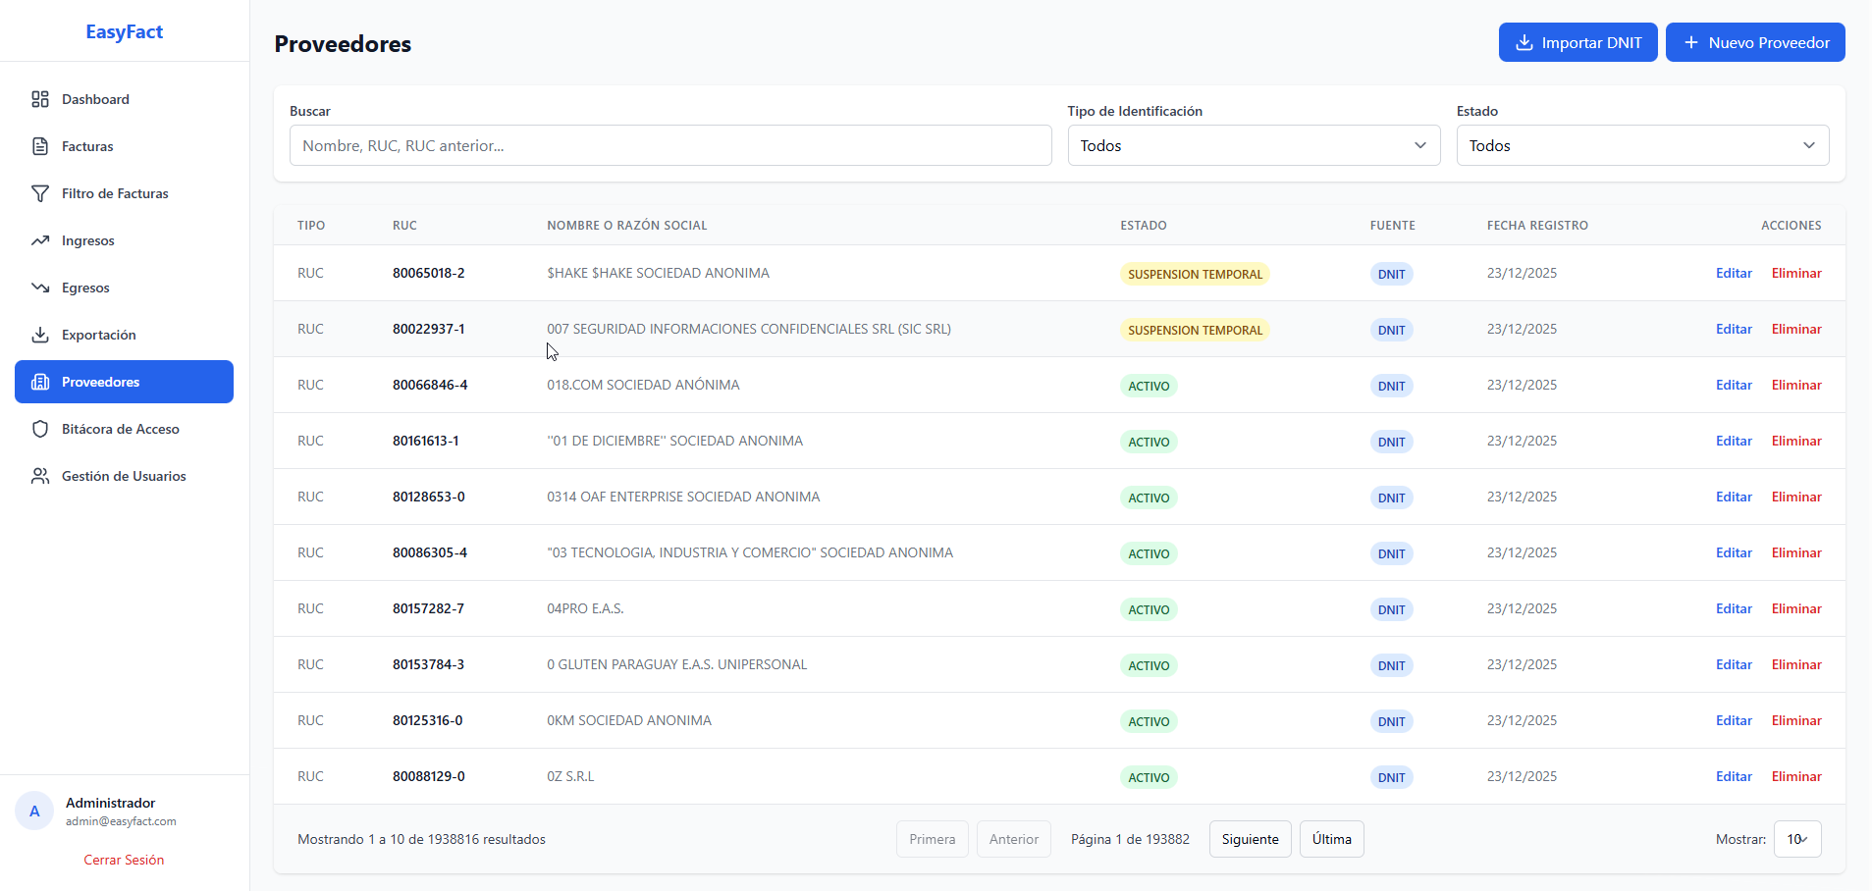1872x891 pixels.
Task: Open the Tipo de Identificación dropdown
Action: 1254,145
